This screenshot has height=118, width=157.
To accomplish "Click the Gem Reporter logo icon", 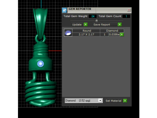I will click(x=64, y=10).
